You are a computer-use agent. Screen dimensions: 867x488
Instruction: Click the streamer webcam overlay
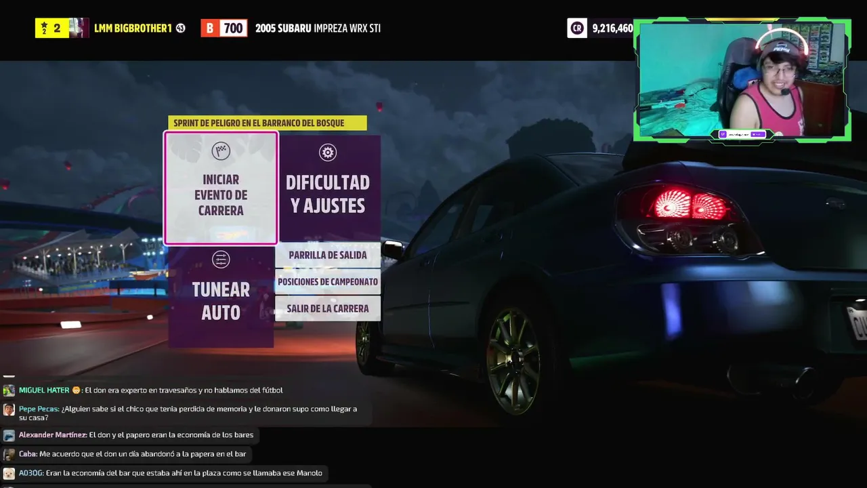[742, 80]
